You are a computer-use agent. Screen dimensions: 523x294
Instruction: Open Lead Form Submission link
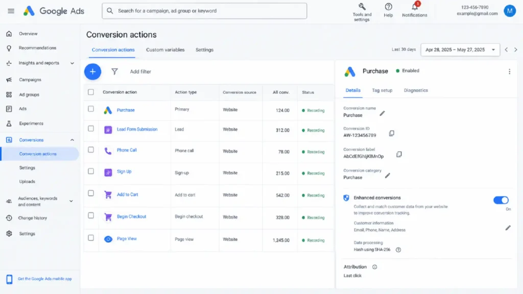point(137,129)
